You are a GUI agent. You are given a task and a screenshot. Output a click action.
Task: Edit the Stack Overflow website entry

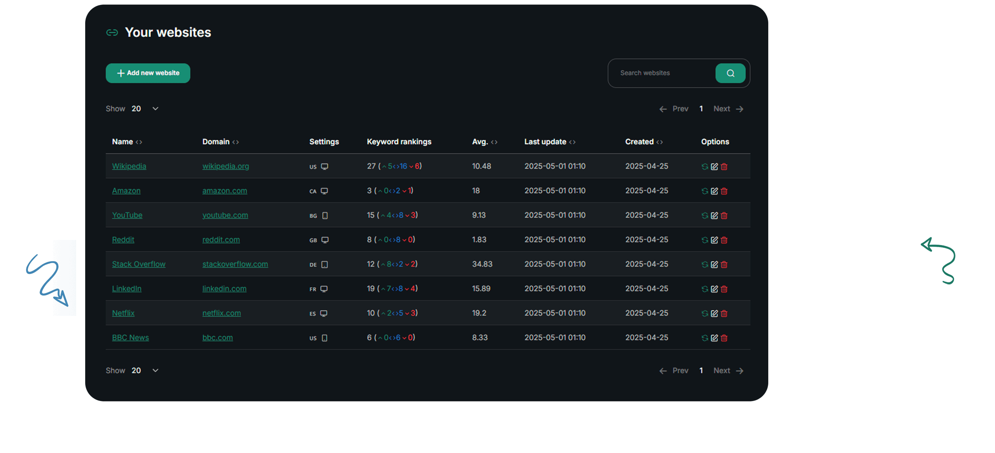[714, 264]
